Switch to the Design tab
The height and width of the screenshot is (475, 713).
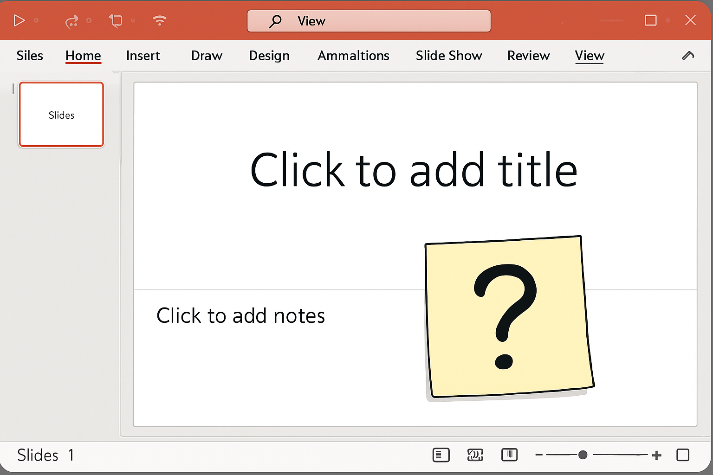click(x=269, y=56)
